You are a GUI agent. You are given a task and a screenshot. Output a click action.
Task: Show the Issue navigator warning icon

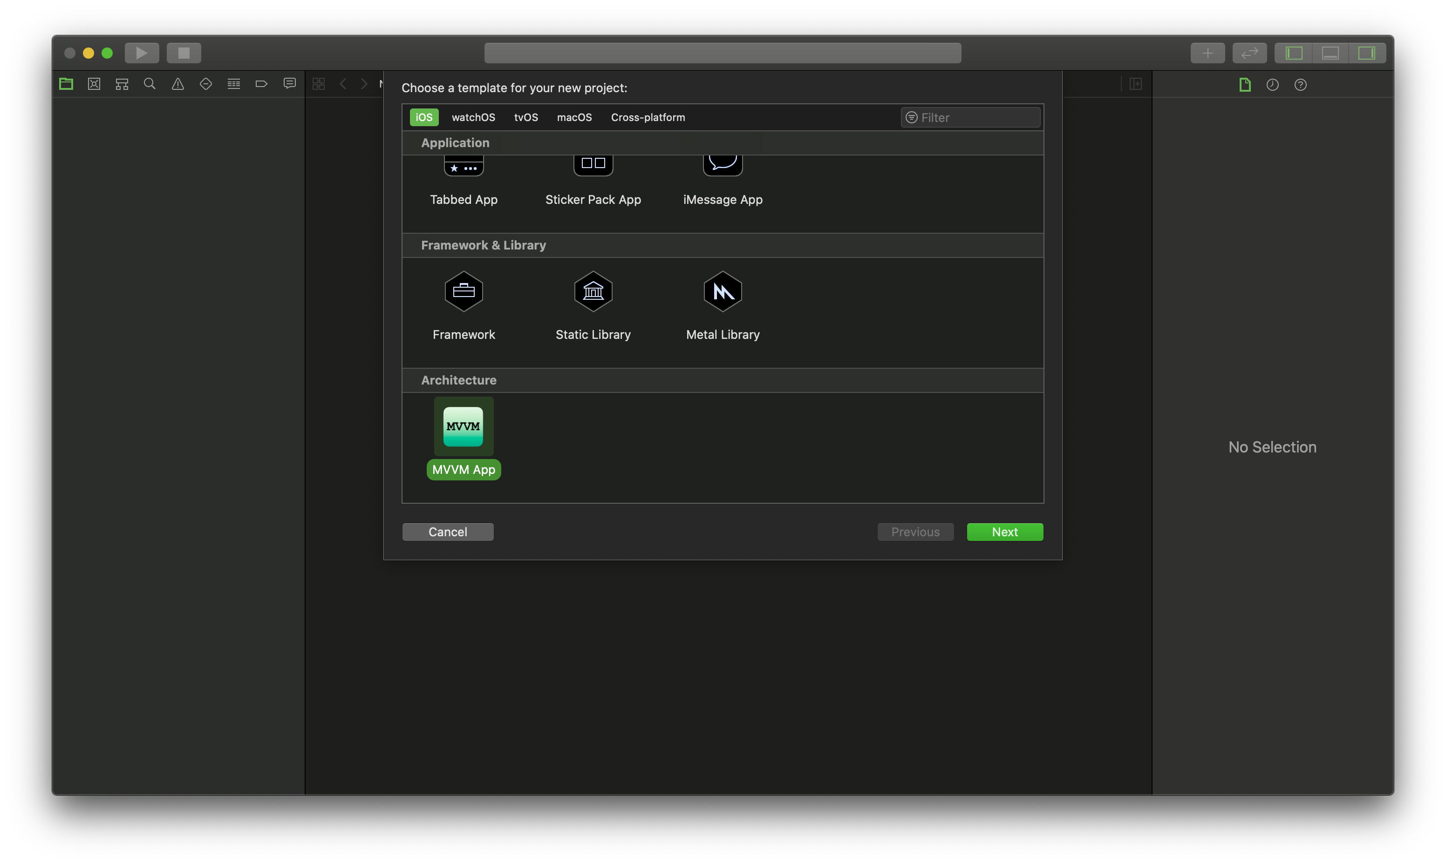[x=177, y=84]
